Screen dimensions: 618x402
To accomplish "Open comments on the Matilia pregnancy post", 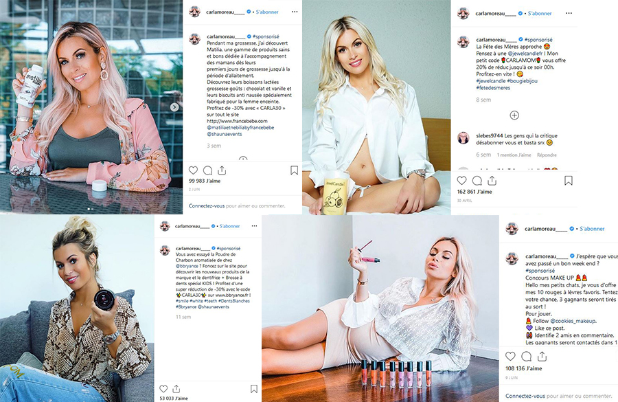I will pos(207,170).
